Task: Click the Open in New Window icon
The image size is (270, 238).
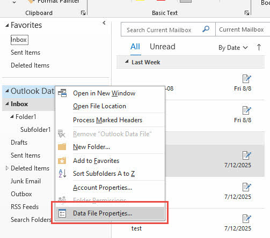Action: (62, 93)
